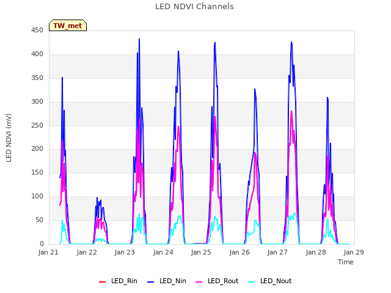Click the TW_met annotation label
Viewport: 391px width, 293px height.
coord(68,26)
